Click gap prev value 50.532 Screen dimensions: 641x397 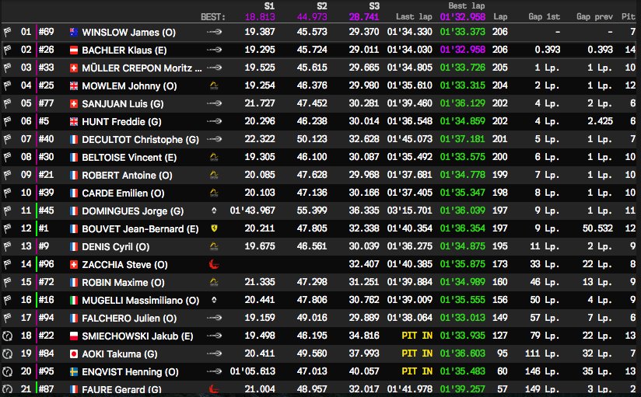597,228
